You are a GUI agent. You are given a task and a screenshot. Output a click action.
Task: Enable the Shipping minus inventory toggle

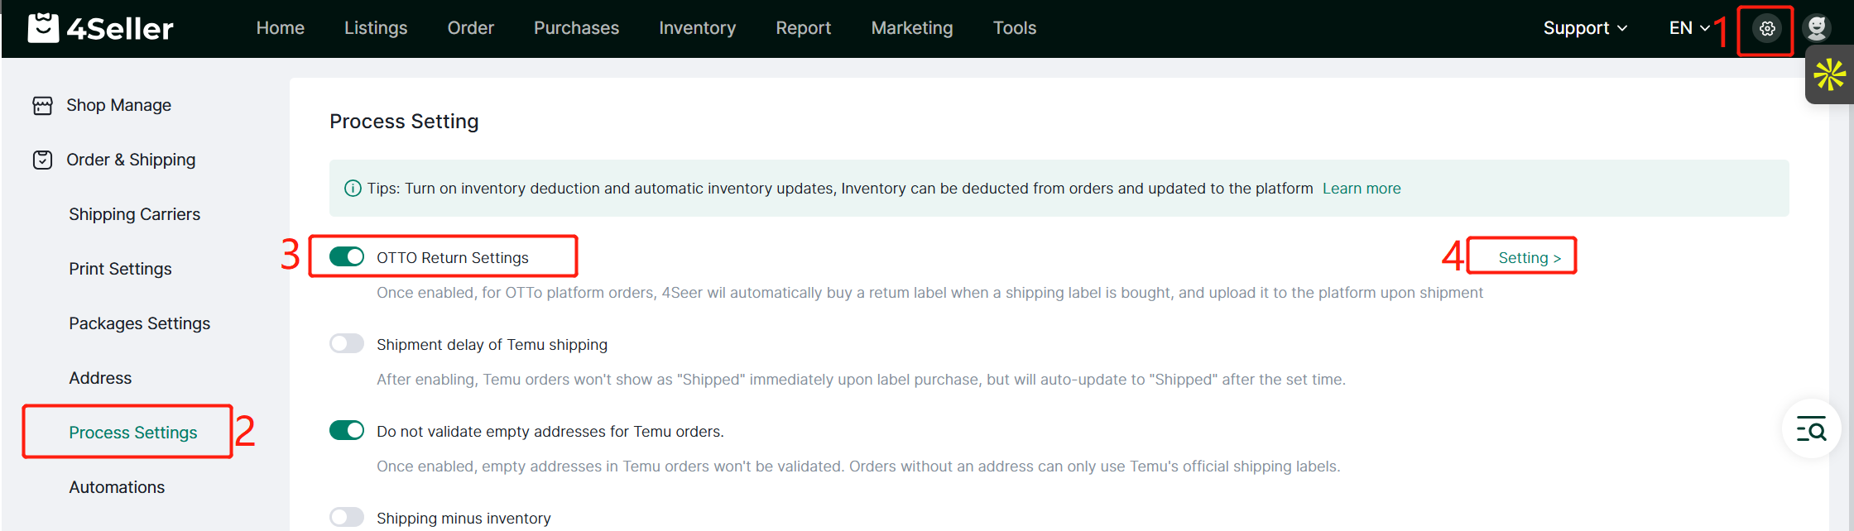(x=347, y=518)
